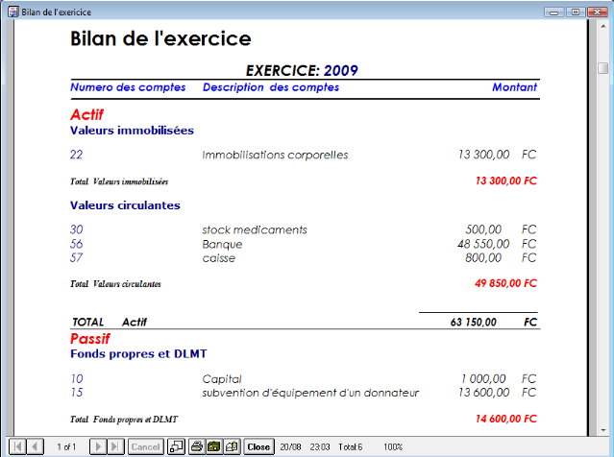This screenshot has width=614, height=457.
Task: Click the red 49 850,00 FC total
Action: point(505,283)
